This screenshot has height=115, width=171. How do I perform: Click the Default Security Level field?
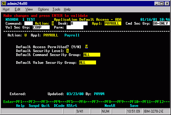(68, 51)
